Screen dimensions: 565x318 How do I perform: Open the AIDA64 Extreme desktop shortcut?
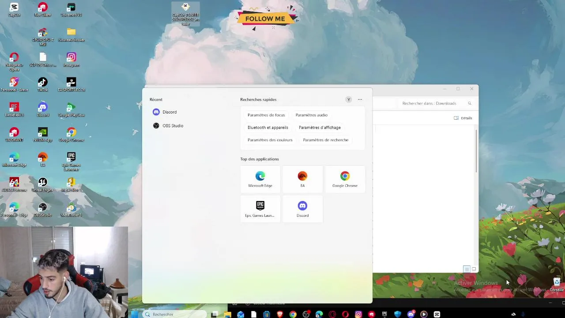point(14,185)
